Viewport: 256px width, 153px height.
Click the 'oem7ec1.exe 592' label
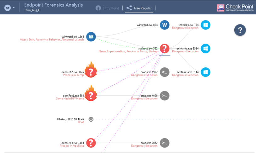click(x=73, y=96)
